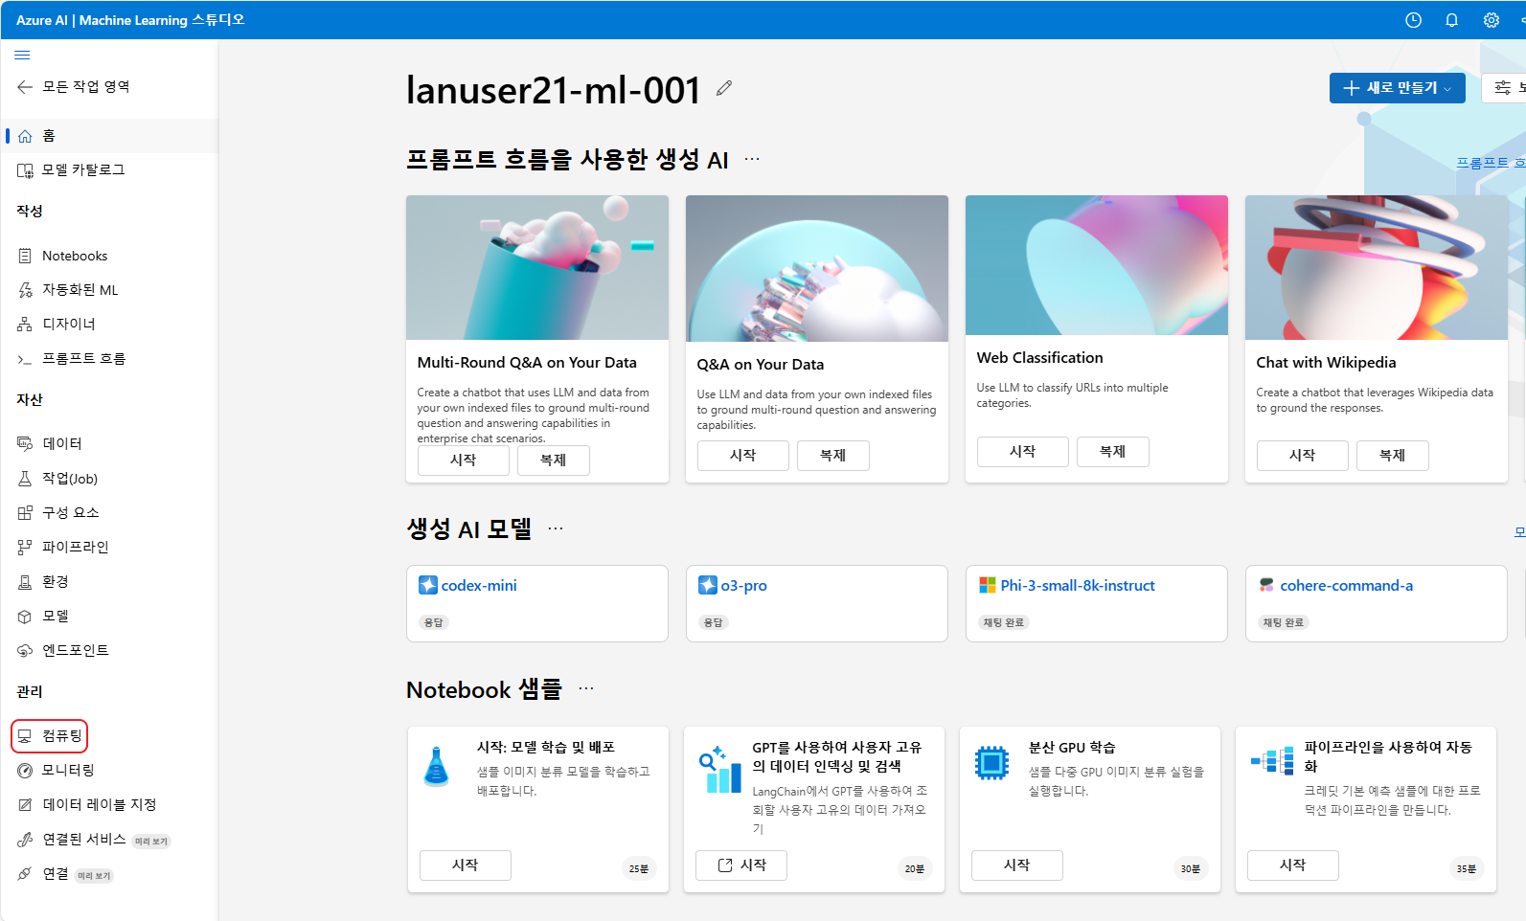
Task: Click the Notebooks icon in sidebar
Action: 25,256
